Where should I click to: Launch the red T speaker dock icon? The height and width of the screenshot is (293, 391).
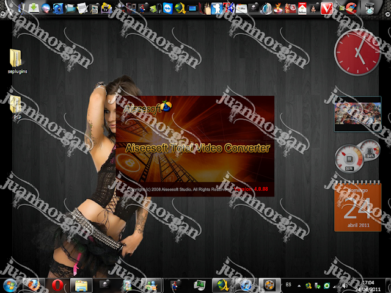coord(229,8)
